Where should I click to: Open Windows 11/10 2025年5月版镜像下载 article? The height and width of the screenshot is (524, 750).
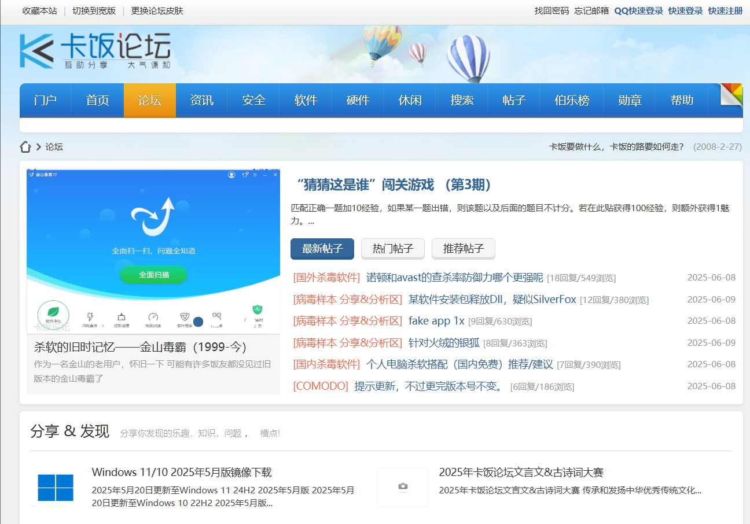click(182, 473)
